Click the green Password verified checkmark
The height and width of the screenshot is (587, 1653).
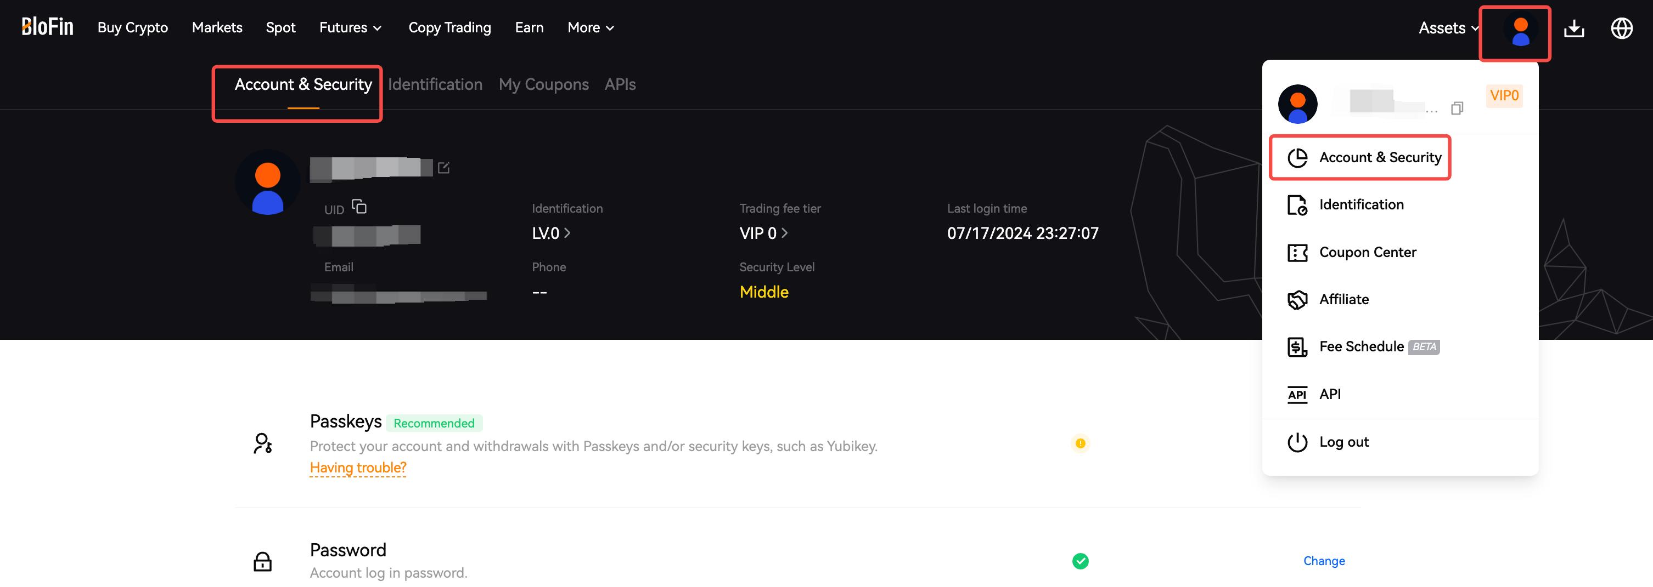point(1080,561)
